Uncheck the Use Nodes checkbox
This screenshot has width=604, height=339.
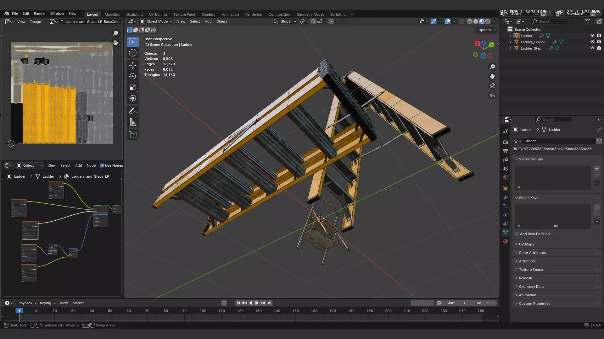(102, 165)
